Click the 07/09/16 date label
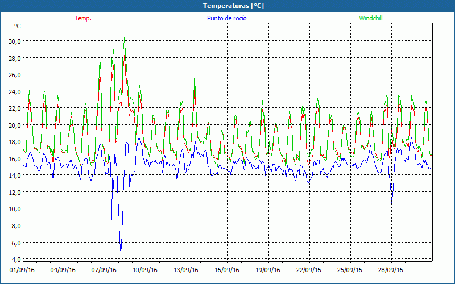The height and width of the screenshot is (284, 455). tap(104, 270)
